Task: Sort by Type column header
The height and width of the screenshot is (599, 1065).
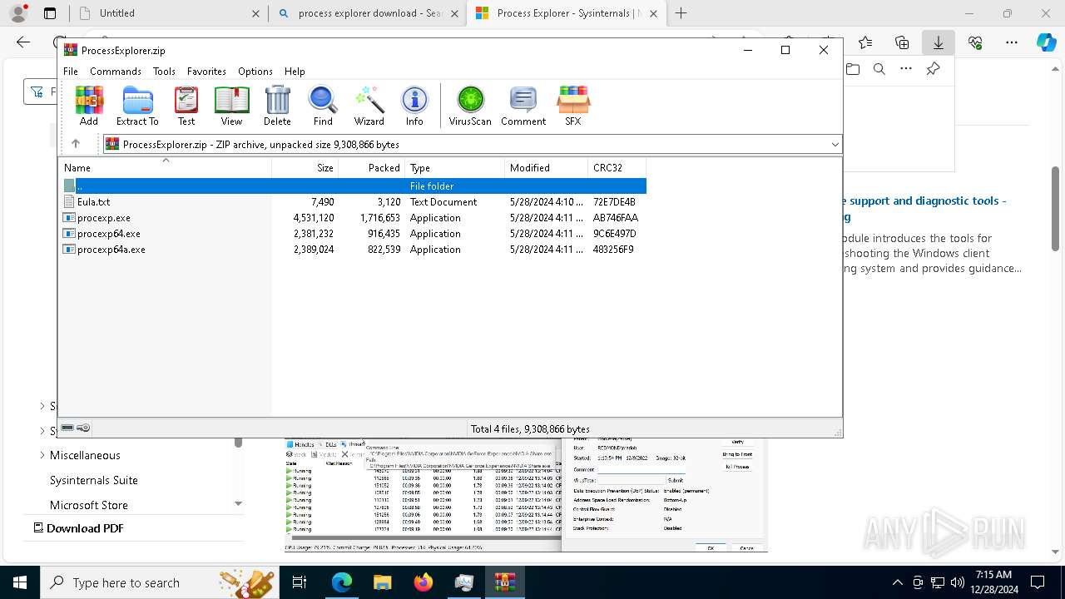Action: [x=454, y=168]
